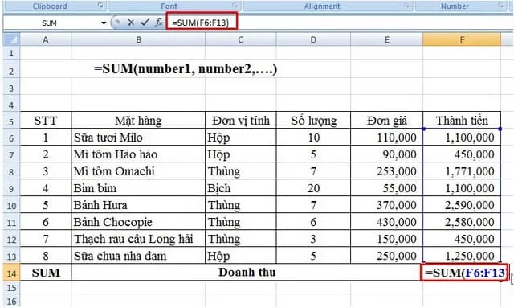The image size is (514, 308).
Task: Select row 14 header
Action: (x=11, y=273)
